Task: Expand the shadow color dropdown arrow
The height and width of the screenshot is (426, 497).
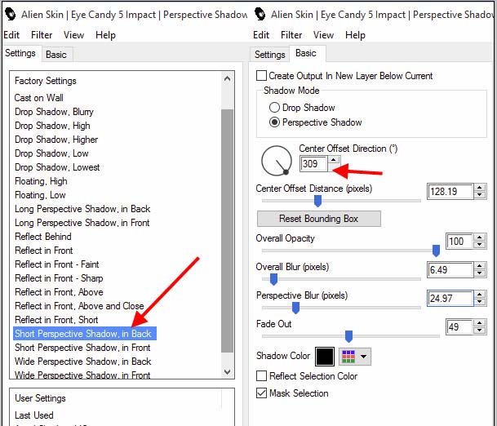Action: tap(364, 357)
